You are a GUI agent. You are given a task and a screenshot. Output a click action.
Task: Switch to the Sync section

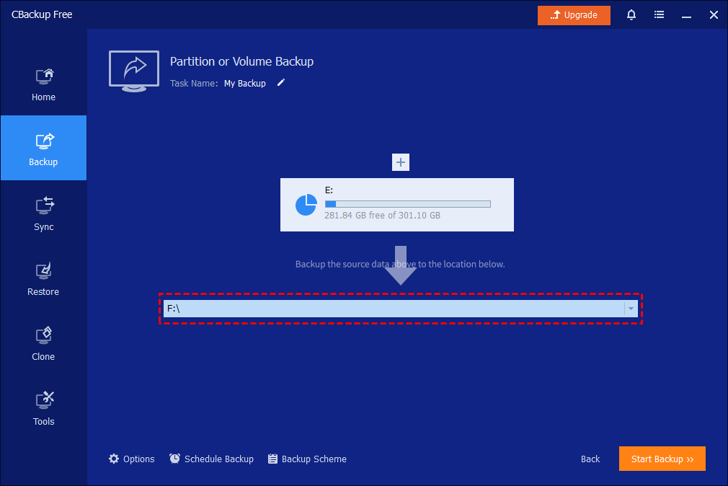43,213
